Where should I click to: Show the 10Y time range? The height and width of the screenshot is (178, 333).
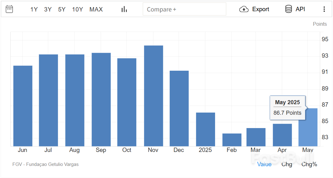pyautogui.click(x=77, y=9)
